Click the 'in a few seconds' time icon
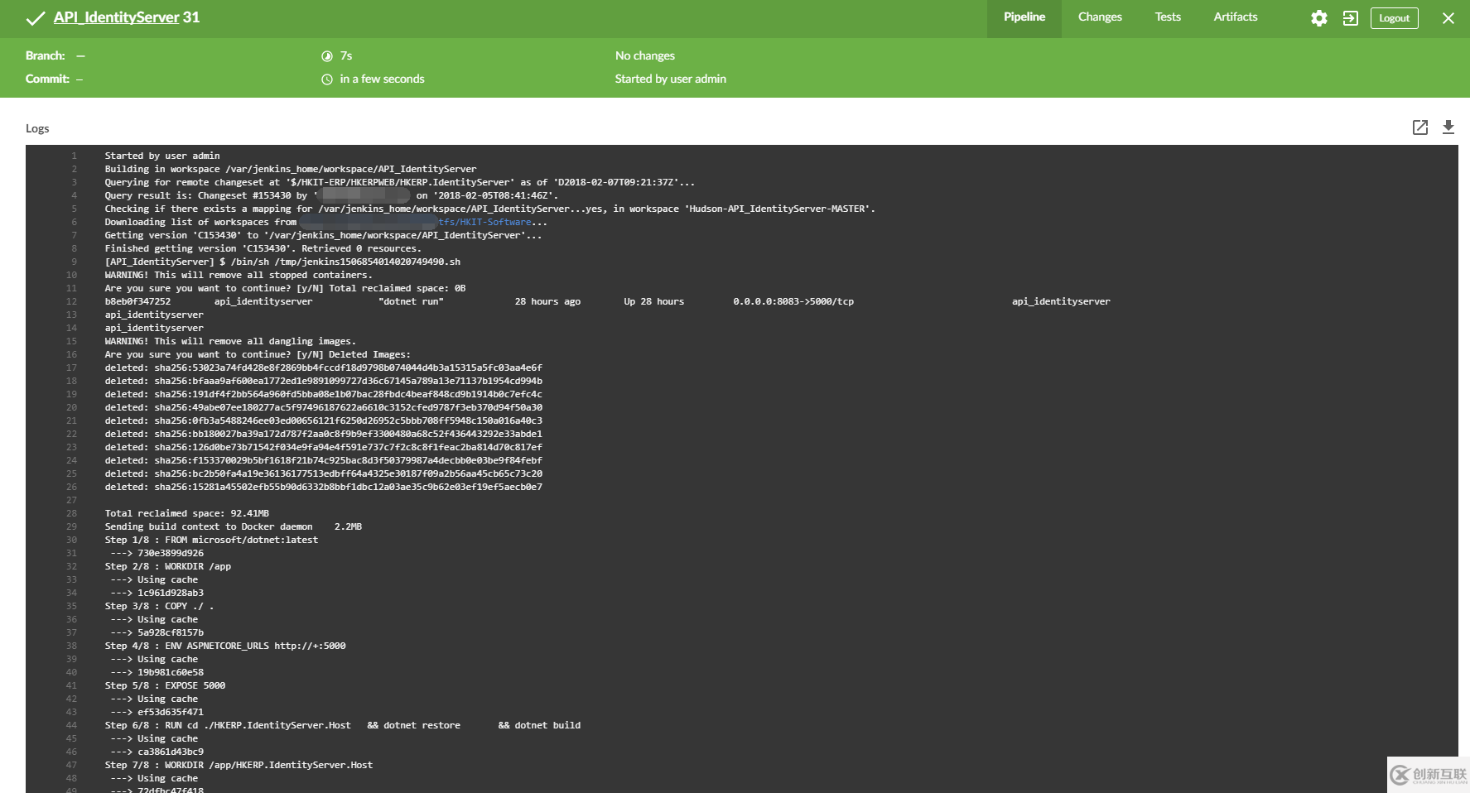1470x793 pixels. [x=326, y=79]
